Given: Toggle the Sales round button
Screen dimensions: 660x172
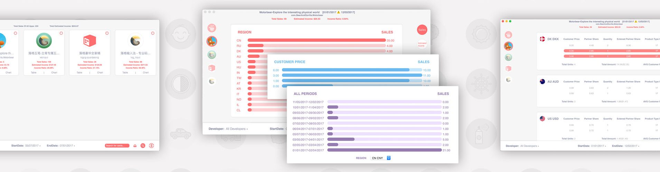Looking at the screenshot, I should [422, 30].
